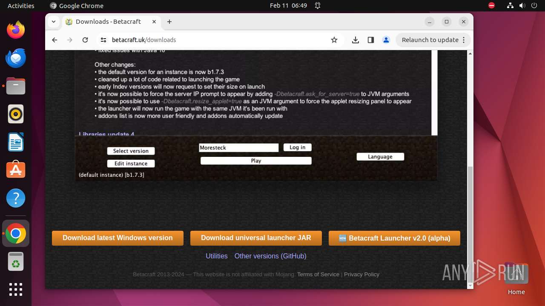Click Betacraft Launcher v2.0 (alpha)

[394, 238]
